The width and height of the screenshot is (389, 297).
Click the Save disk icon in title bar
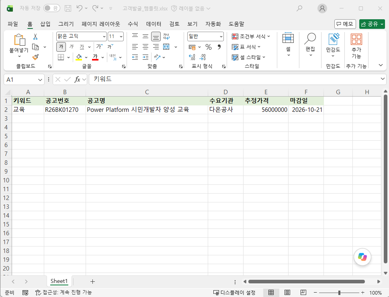pos(68,8)
